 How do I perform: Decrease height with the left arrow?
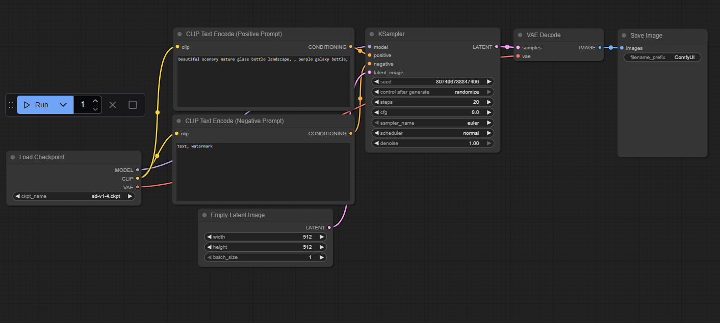(x=209, y=247)
